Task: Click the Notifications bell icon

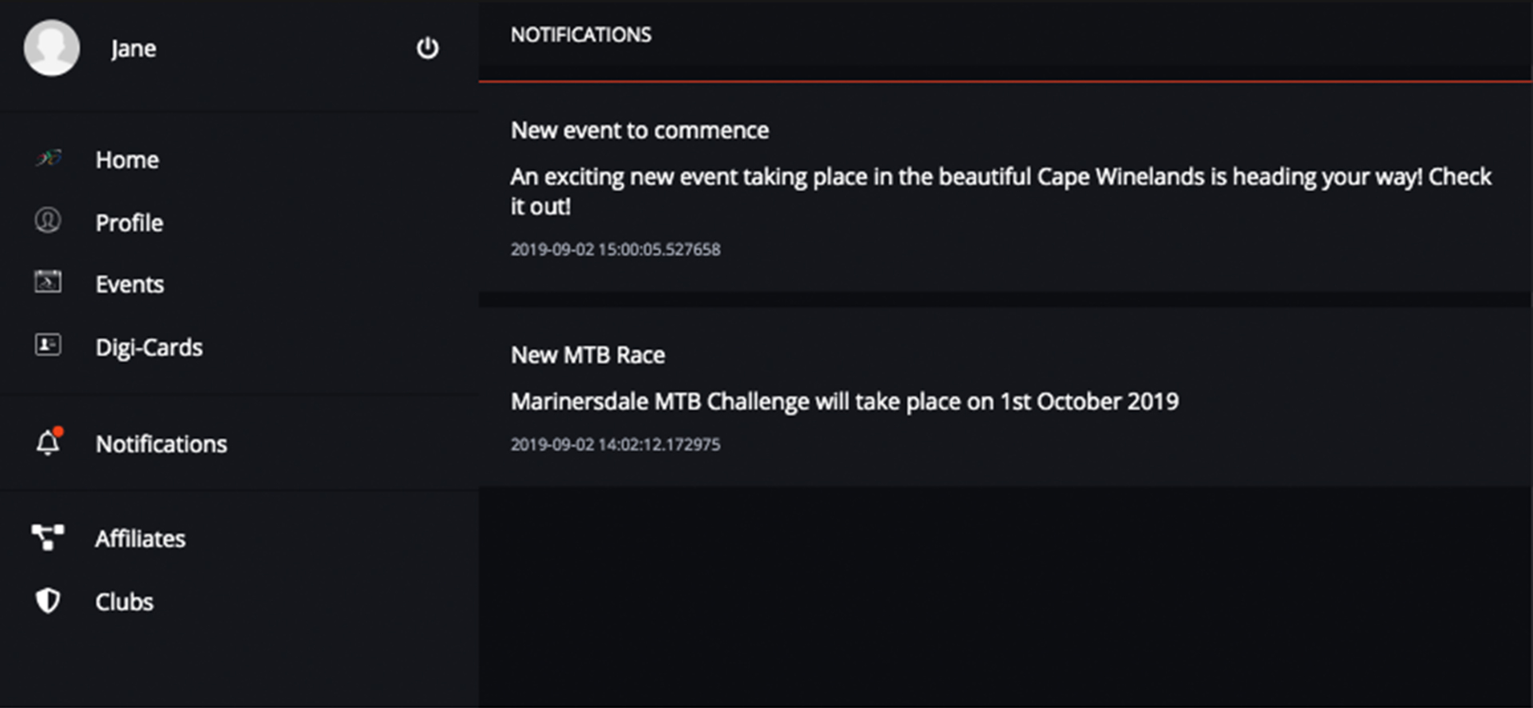Action: point(48,443)
